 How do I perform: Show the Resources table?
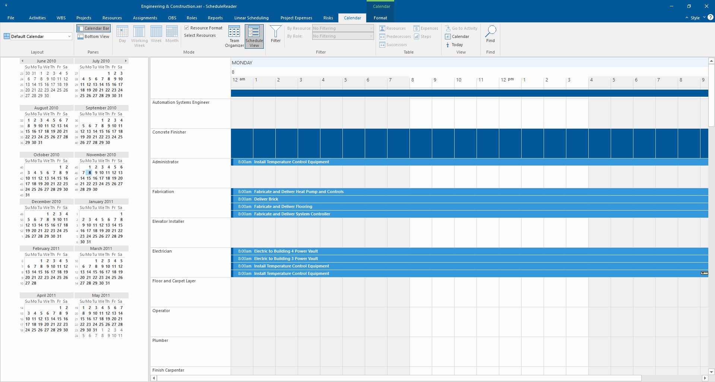click(392, 28)
